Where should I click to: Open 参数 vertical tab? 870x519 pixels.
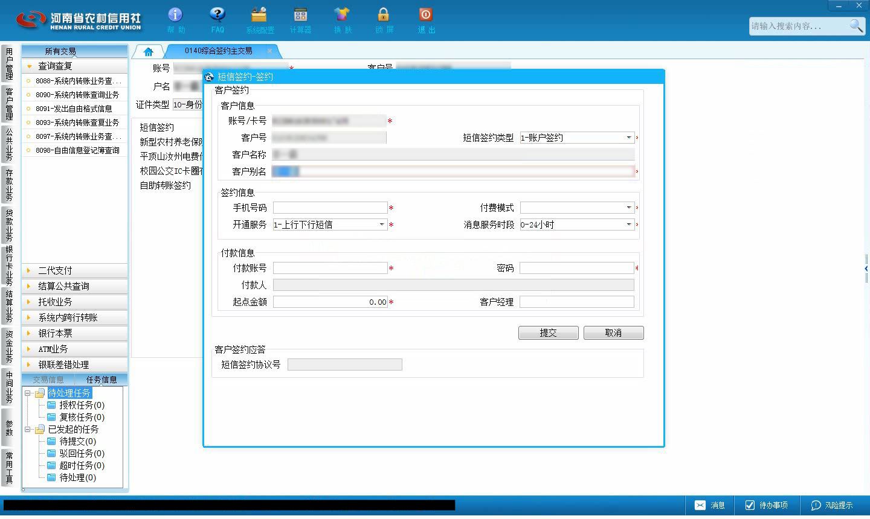tap(9, 427)
